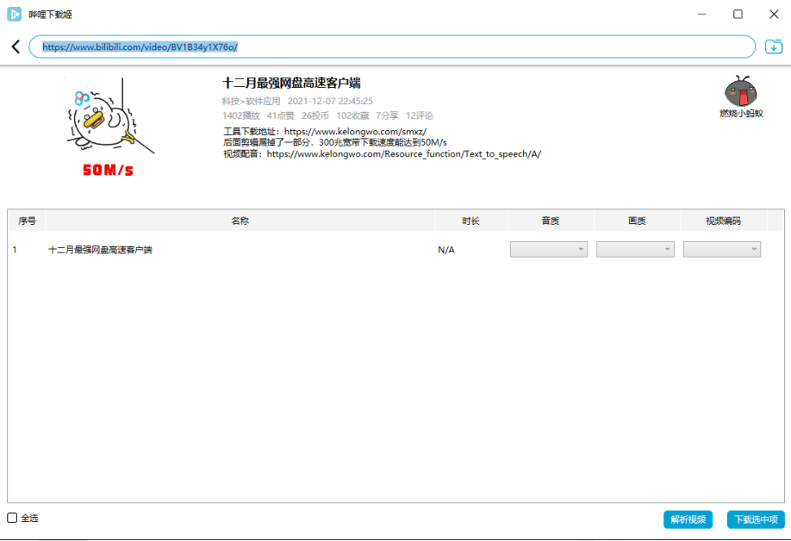
Task: Close the 哔哩下载姬 window
Action: [774, 14]
